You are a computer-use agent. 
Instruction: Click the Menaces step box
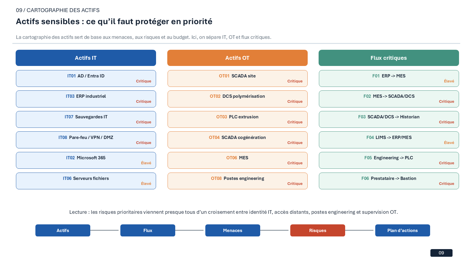(x=233, y=230)
